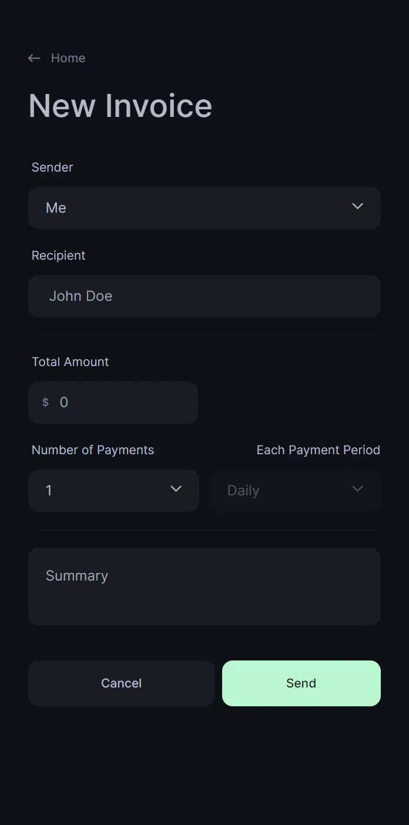This screenshot has width=409, height=825.
Task: Click the Recipient field label
Action: point(59,256)
